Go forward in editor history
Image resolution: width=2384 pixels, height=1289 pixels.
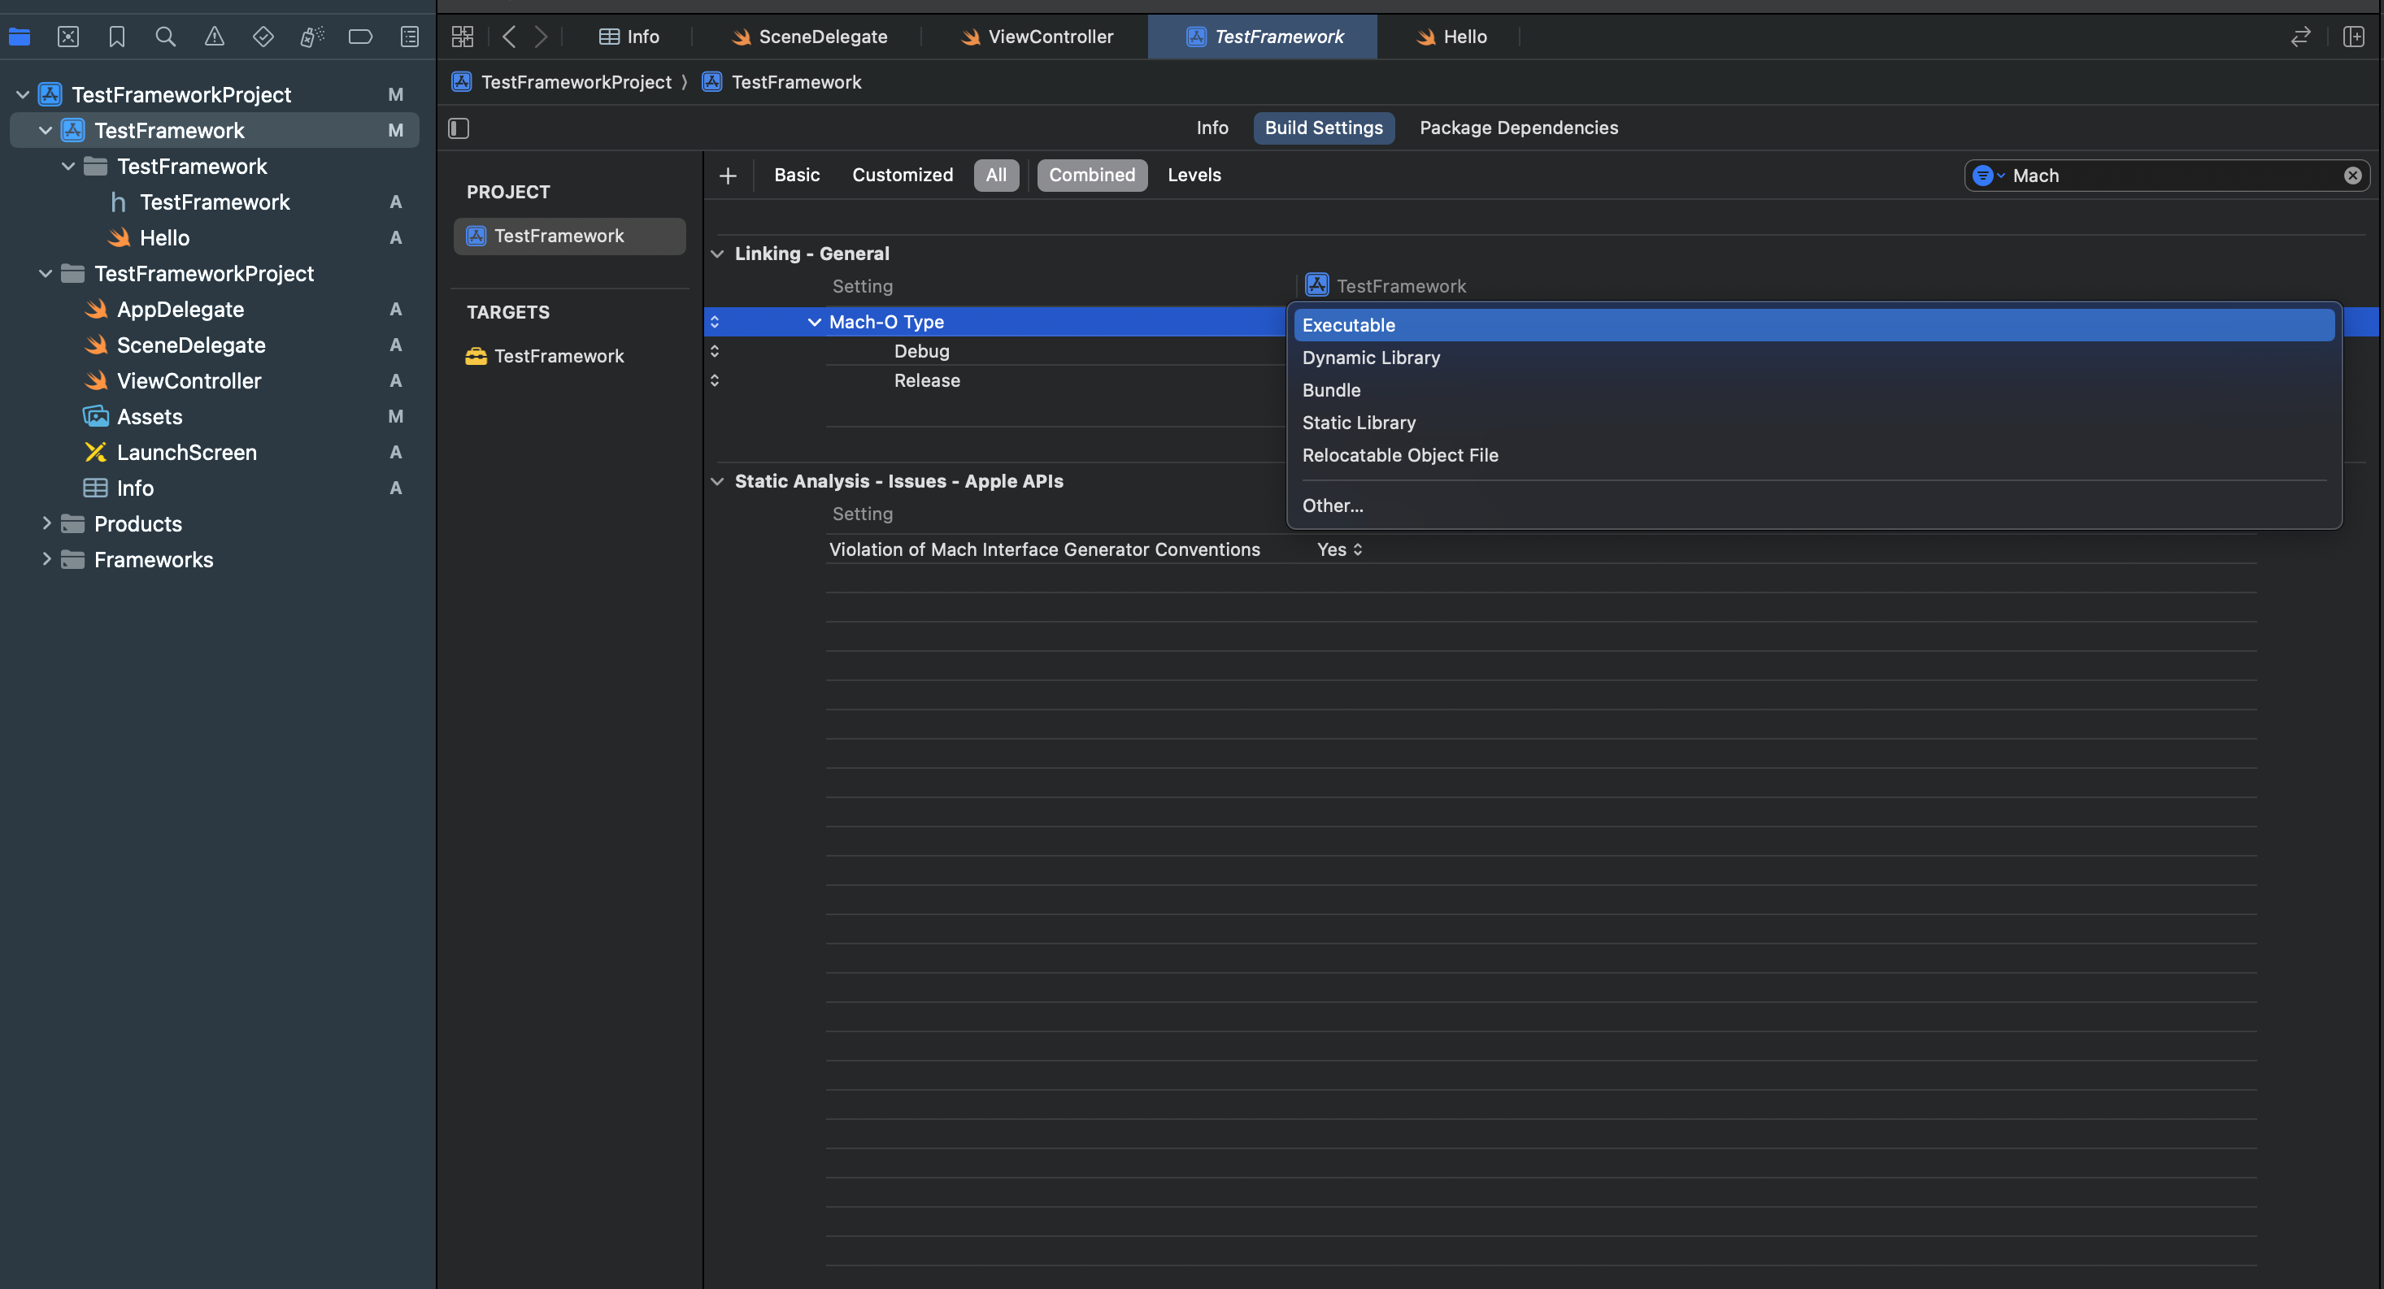pos(542,37)
